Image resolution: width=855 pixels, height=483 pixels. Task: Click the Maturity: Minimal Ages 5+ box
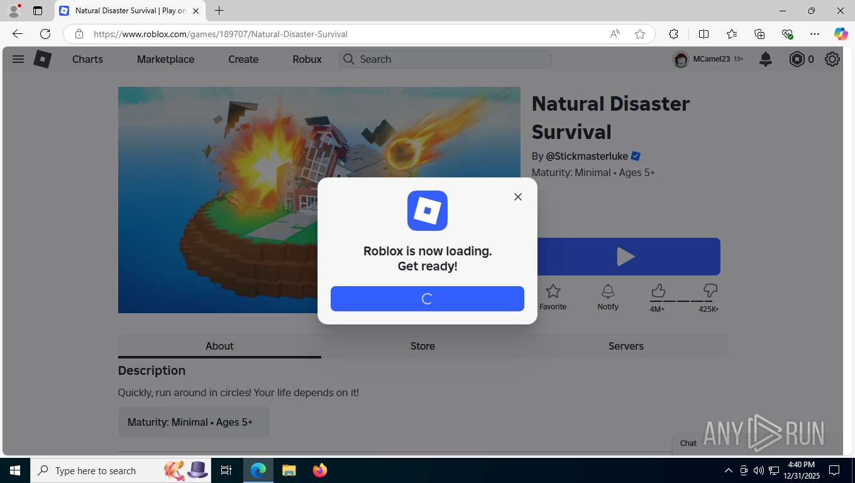194,422
